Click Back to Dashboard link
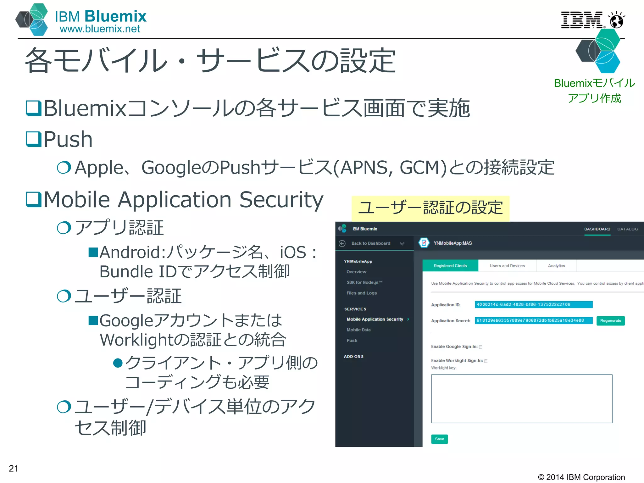Screen dimensions: 644x483 [371, 243]
